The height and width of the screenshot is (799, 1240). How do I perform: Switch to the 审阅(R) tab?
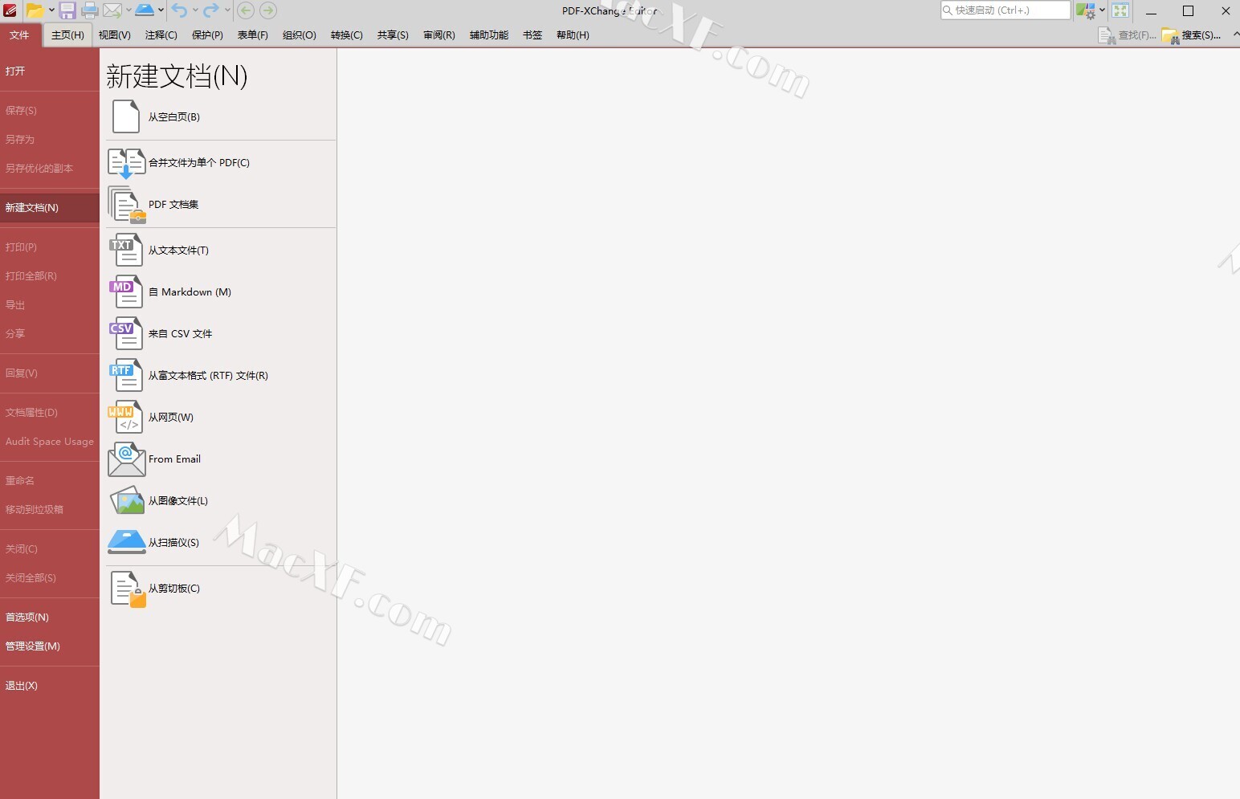pyautogui.click(x=439, y=35)
